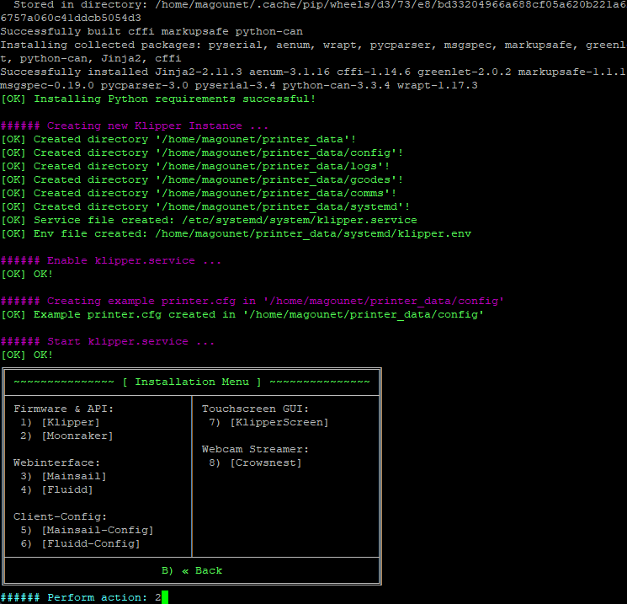This screenshot has height=604, width=627.
Task: Click 'Installing Python requirements successful!' line
Action: (x=158, y=99)
